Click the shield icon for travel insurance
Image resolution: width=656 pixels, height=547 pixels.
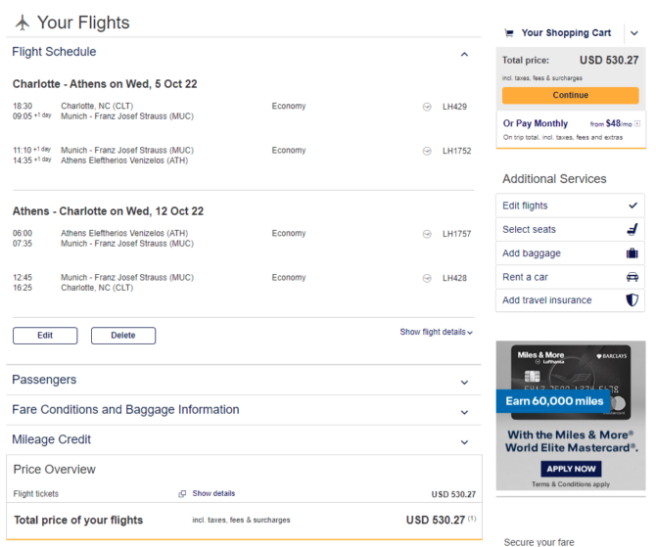[x=633, y=299]
